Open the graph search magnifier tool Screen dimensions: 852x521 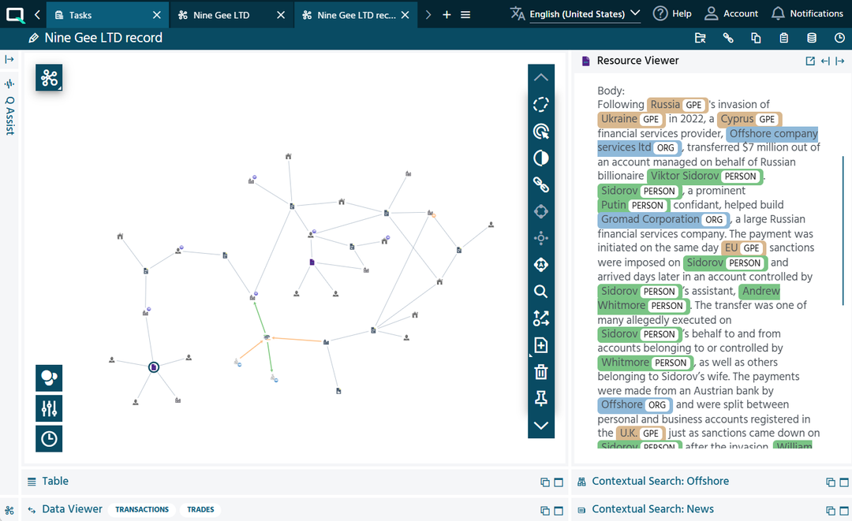(541, 291)
